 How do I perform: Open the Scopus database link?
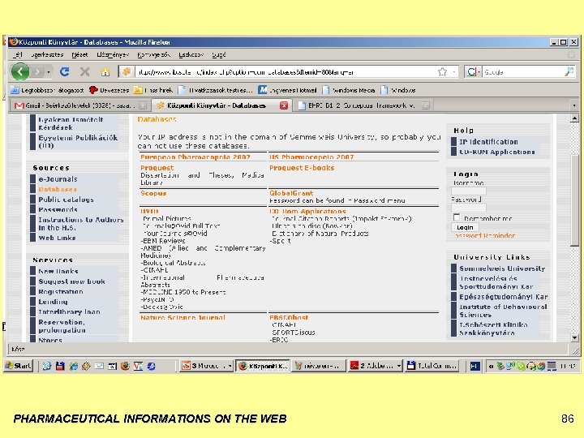click(x=153, y=193)
